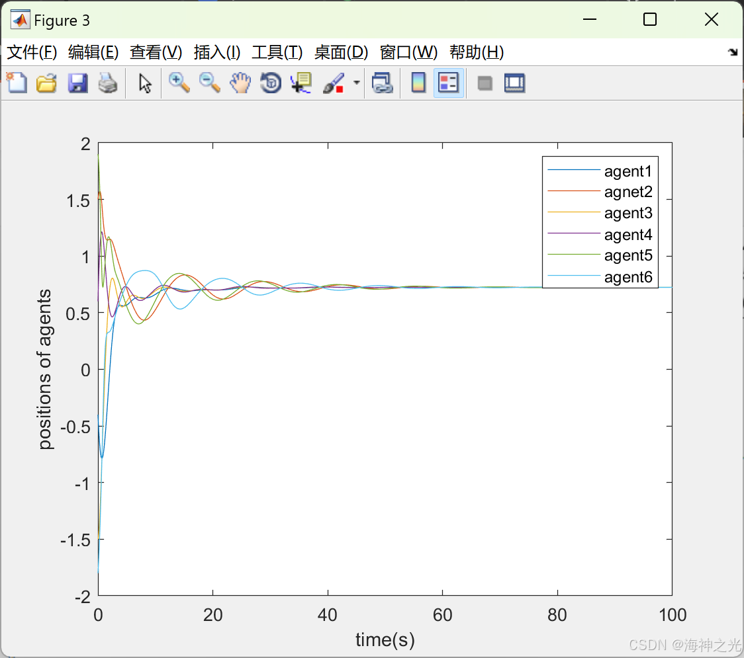Click the positions of agents y-axis label
Screen dimensions: 744x658
(x=44, y=369)
